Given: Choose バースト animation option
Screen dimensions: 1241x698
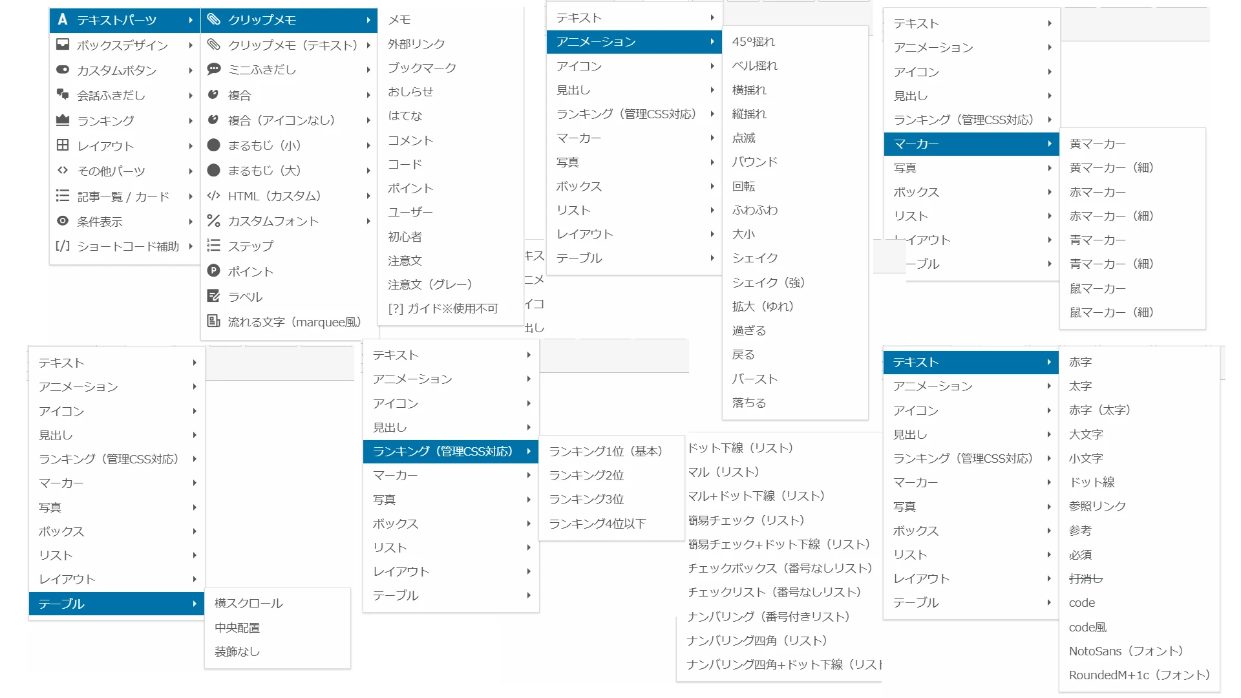Looking at the screenshot, I should click(755, 379).
